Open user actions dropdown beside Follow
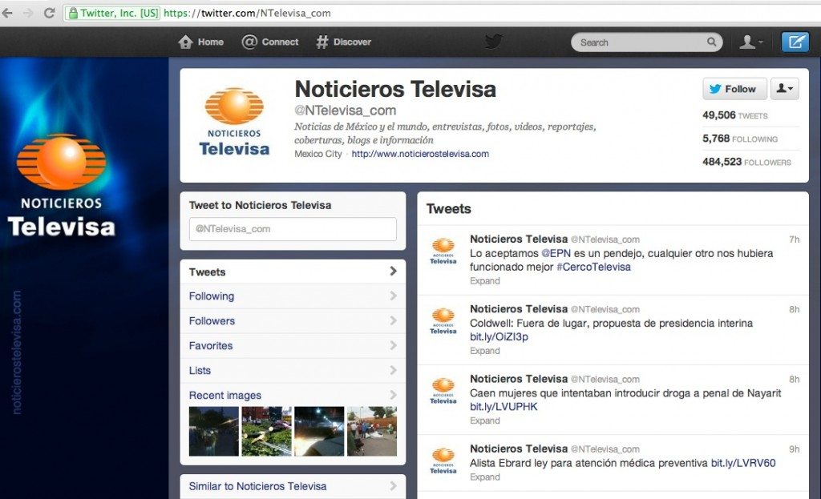 pos(784,89)
